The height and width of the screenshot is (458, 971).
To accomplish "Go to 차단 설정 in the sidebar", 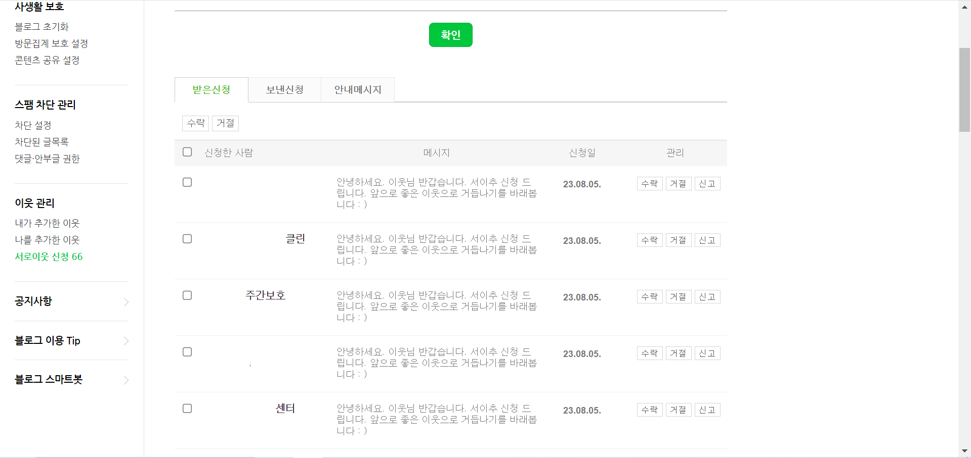I will 33,125.
